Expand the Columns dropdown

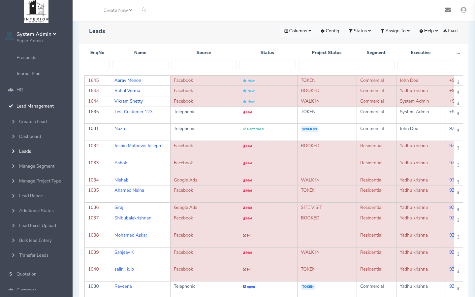(298, 31)
